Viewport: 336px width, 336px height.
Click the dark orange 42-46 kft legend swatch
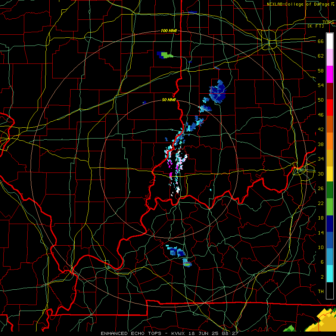pyautogui.click(x=330, y=124)
